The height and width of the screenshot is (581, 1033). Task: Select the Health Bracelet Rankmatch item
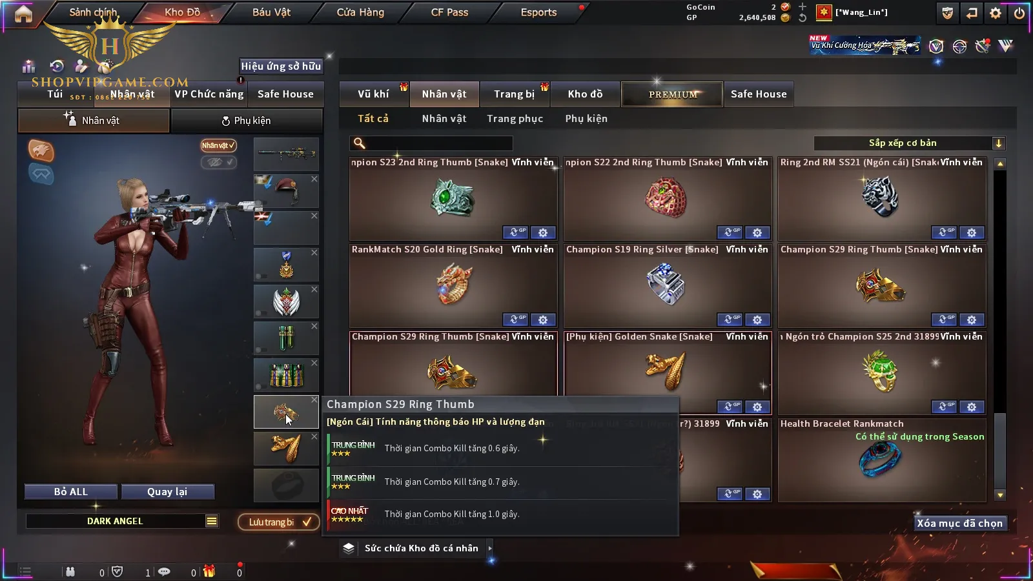[x=882, y=460]
